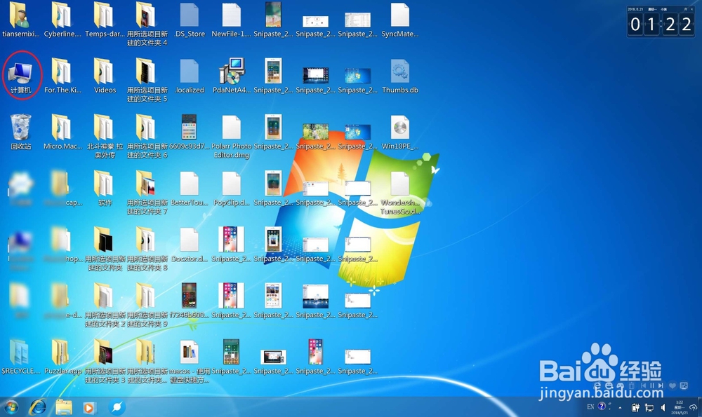Select the SyncMate... file icon
702x417 pixels.
coord(400,20)
